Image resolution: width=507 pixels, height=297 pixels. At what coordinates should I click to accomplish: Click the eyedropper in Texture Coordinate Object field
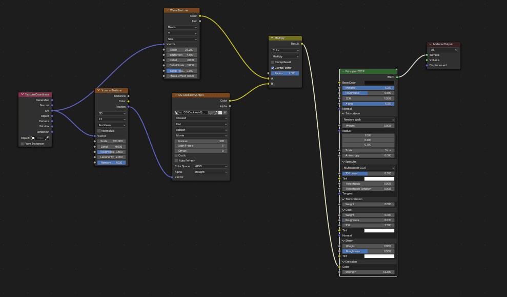(x=47, y=138)
